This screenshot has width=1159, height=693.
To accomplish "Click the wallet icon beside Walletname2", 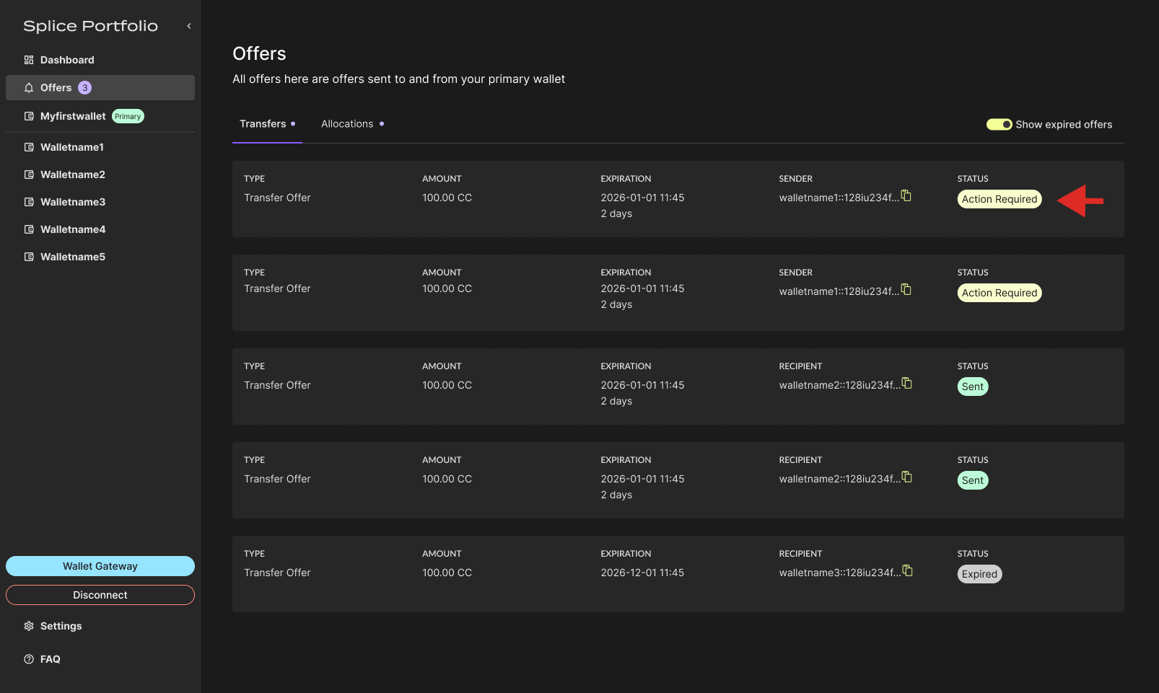I will 29,175.
